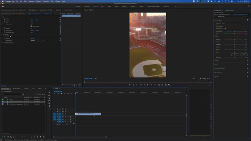Expand Time Remapping

pyautogui.click(x=2, y=43)
